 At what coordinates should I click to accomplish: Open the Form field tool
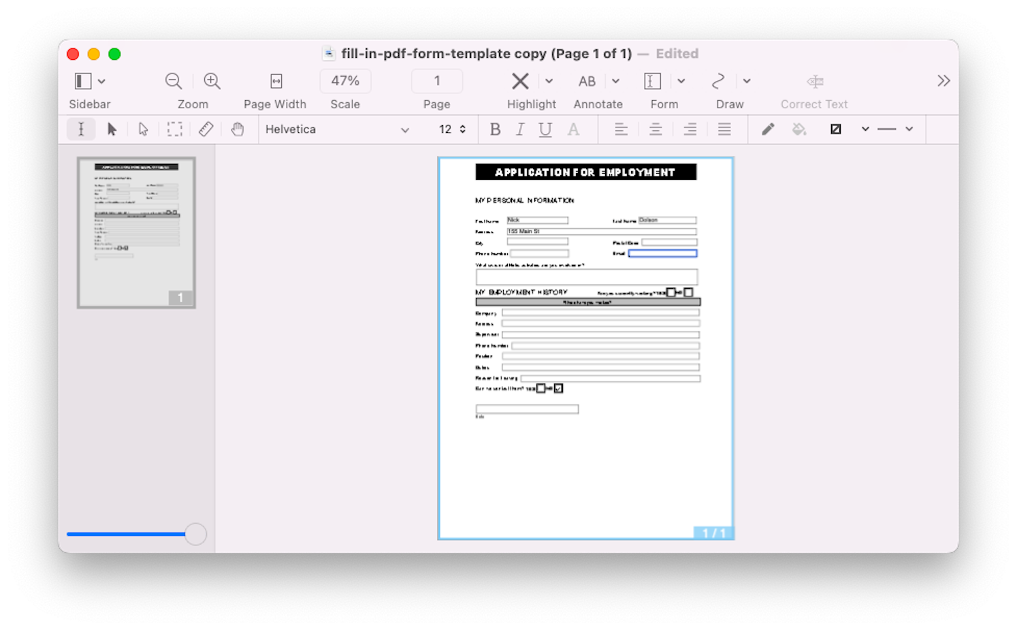pos(651,80)
